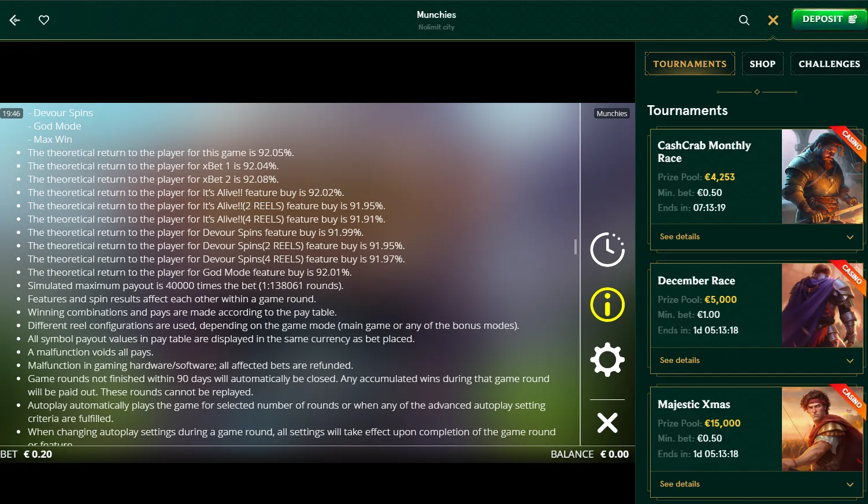Click the December Race knight thumbnail

pos(822,305)
